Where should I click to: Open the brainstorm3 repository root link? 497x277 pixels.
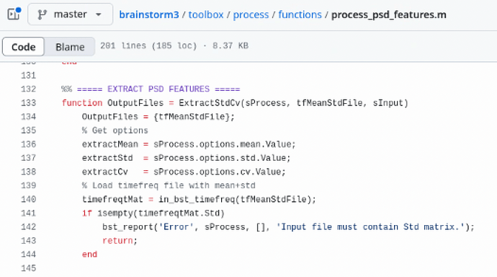coord(149,14)
